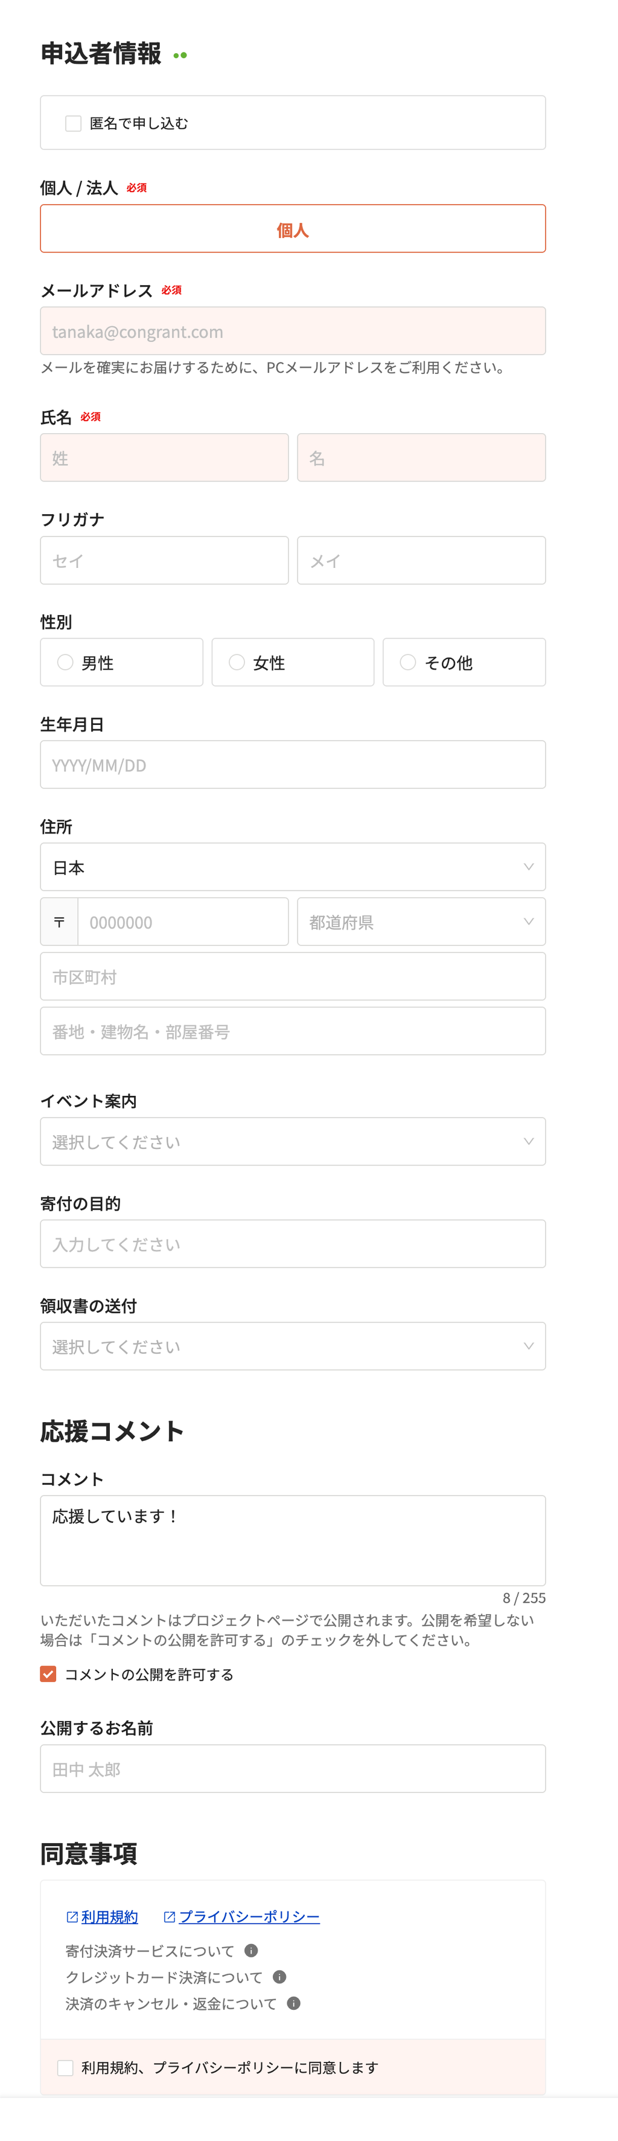Screen dimensions: 618x2141
Task: Open the 日本 country dropdown
Action: [x=292, y=867]
